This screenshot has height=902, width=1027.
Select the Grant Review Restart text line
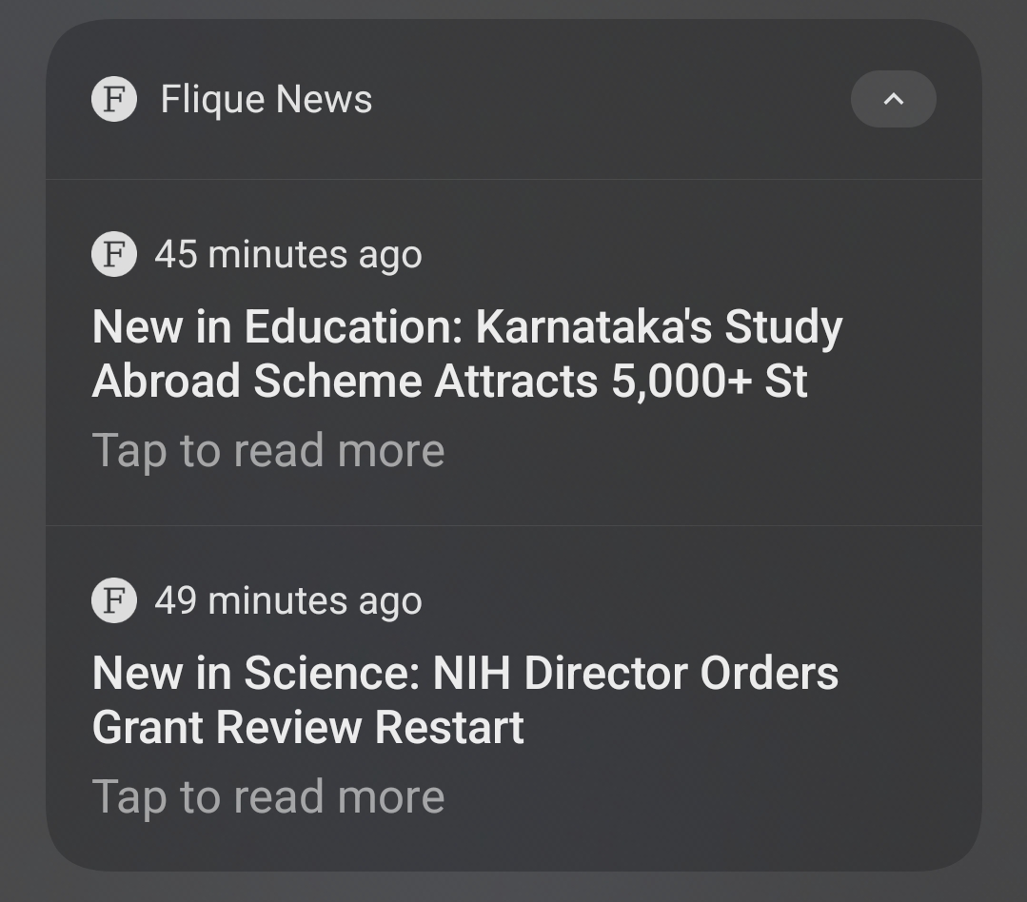(308, 728)
